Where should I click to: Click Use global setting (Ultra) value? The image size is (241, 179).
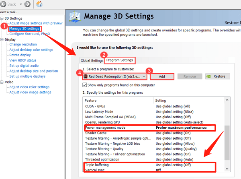(x=174, y=111)
